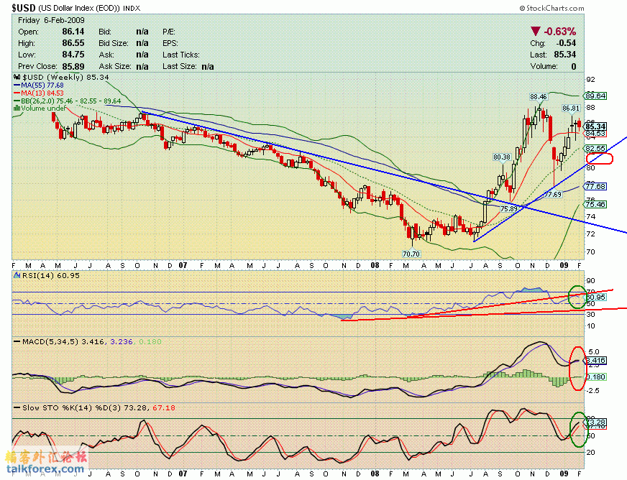
Task: Click the volume bars icon beside Volume undef
Action: (x=17, y=109)
